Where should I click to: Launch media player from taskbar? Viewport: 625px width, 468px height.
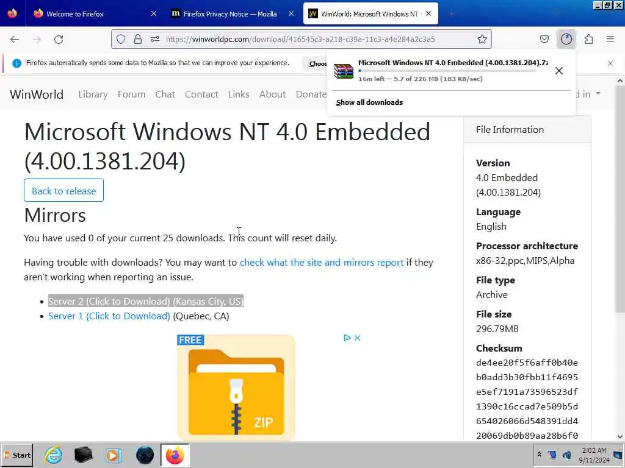(113, 455)
